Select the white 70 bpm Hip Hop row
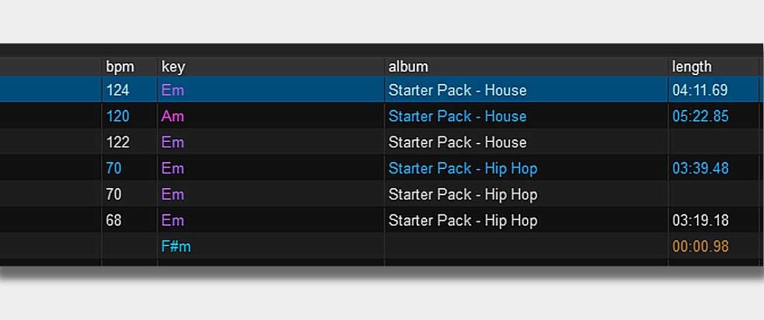This screenshot has height=320, width=764. coord(382,194)
